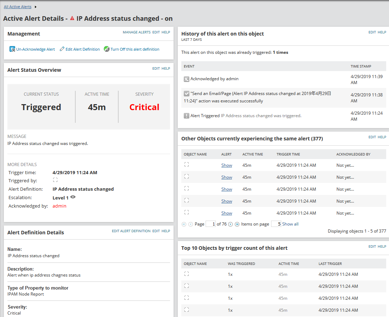Go to previous page of objects
389x317 pixels.
click(x=190, y=224)
